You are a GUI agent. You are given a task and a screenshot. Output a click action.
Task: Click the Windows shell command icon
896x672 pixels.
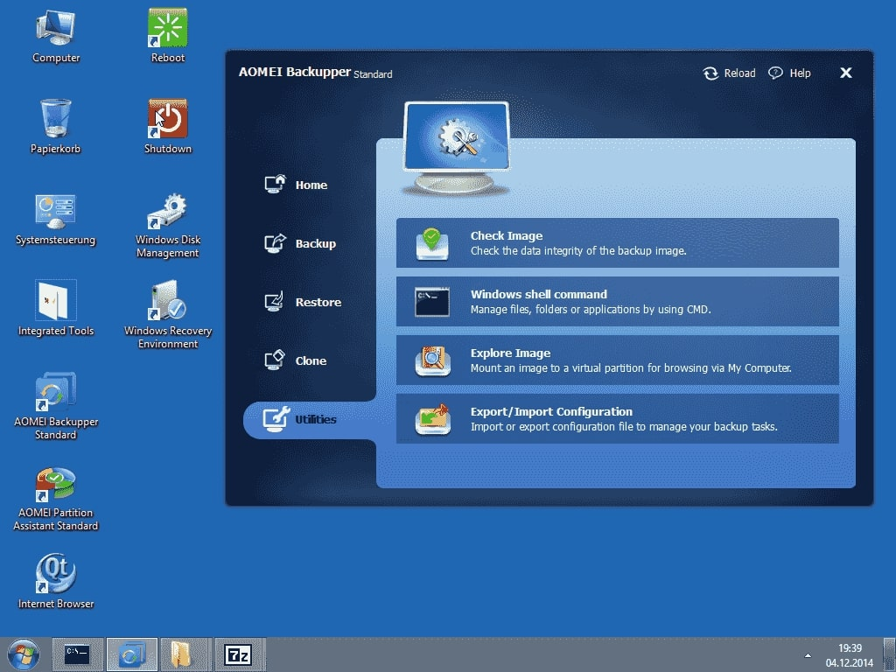click(x=432, y=302)
